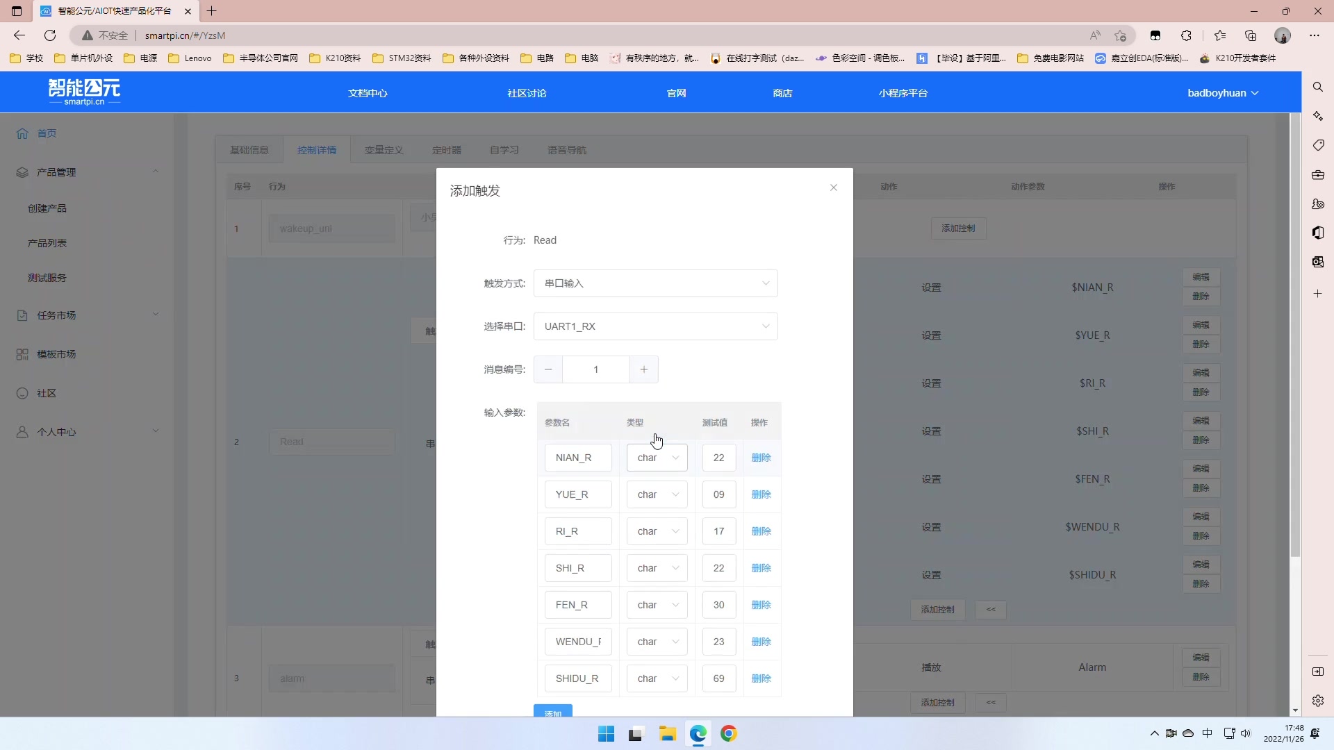The height and width of the screenshot is (750, 1334).
Task: Open Edge sidebar tools briefcase icon
Action: pyautogui.click(x=1318, y=174)
